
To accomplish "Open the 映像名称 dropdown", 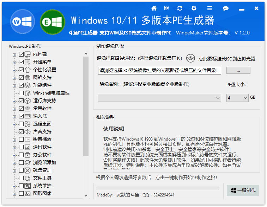I will pos(159,98).
